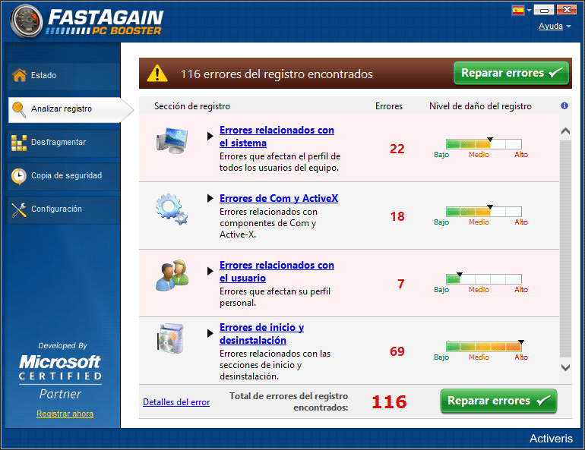Open the Ayuda dropdown arrow
The height and width of the screenshot is (450, 585).
coord(568,27)
